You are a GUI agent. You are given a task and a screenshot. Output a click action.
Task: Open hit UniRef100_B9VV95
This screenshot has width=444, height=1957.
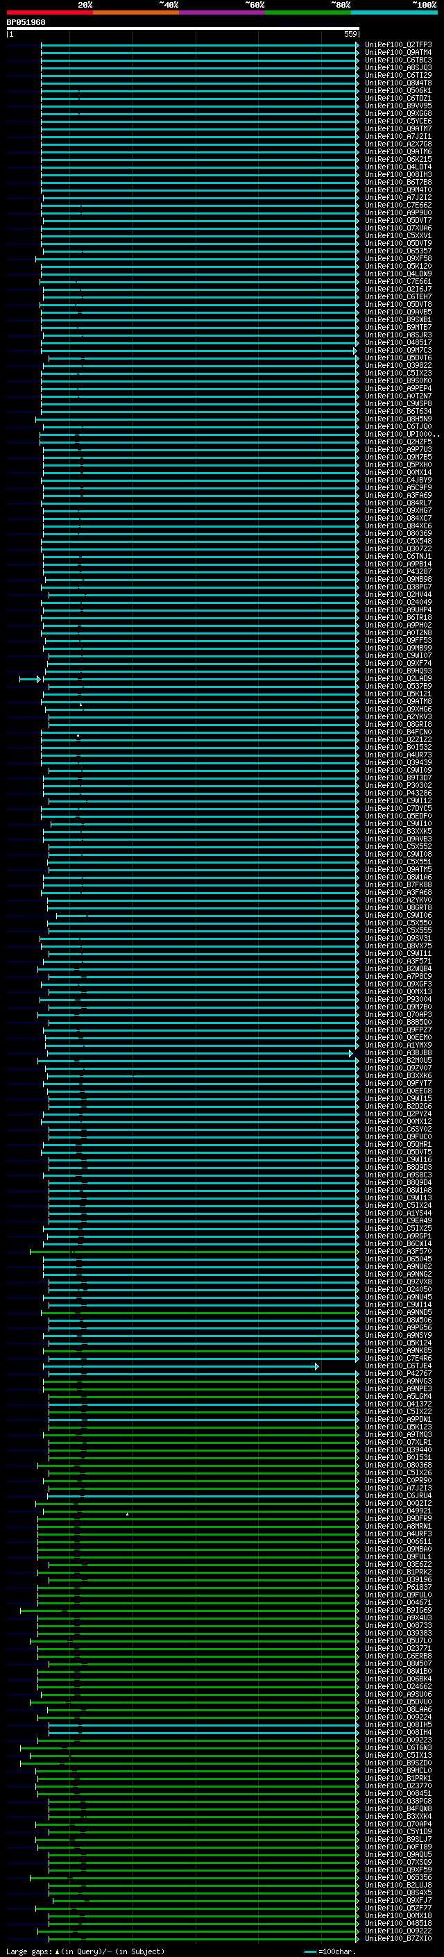(398, 106)
